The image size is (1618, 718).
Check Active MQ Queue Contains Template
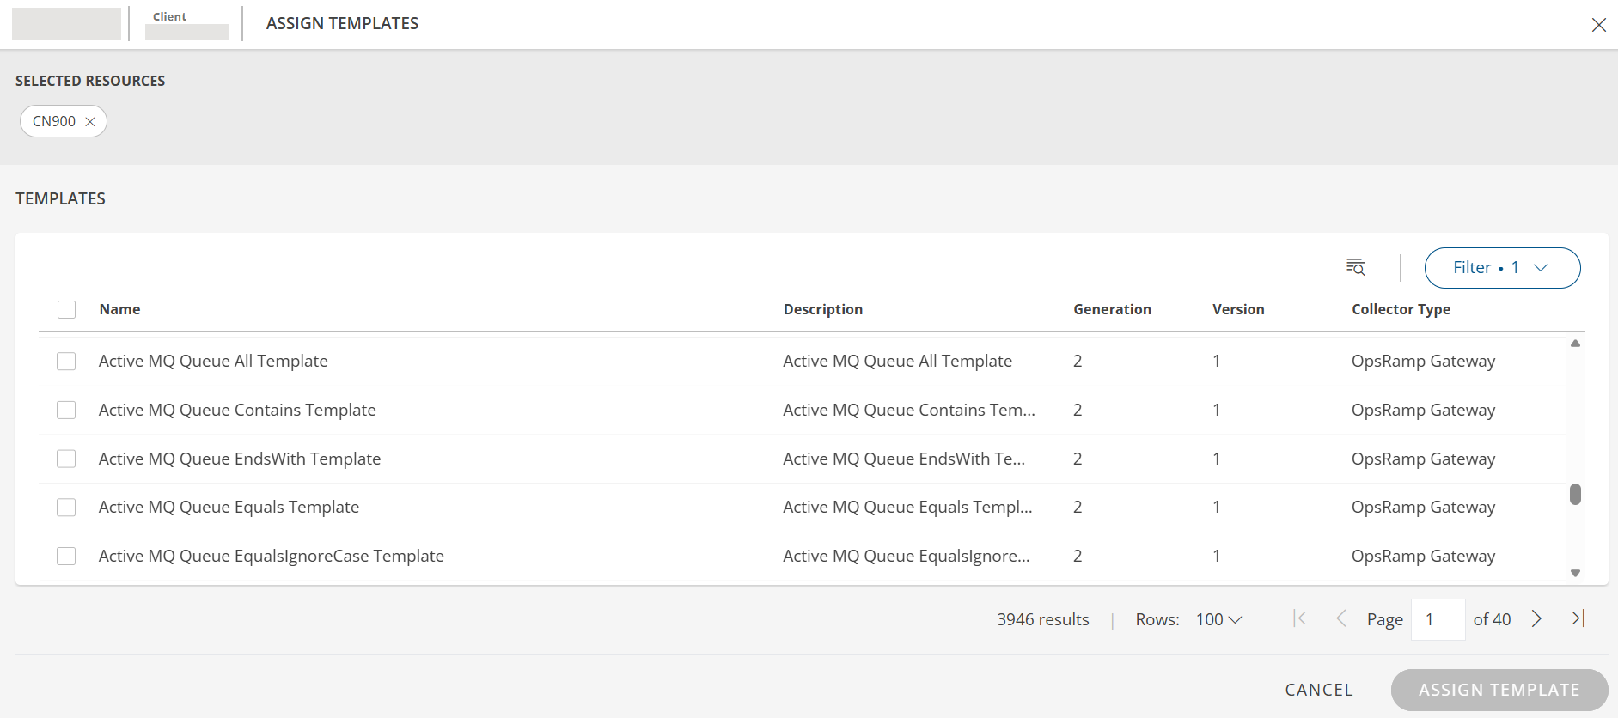(66, 410)
